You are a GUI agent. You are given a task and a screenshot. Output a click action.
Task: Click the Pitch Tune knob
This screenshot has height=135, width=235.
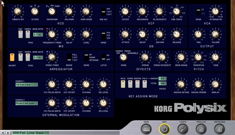click(215, 58)
